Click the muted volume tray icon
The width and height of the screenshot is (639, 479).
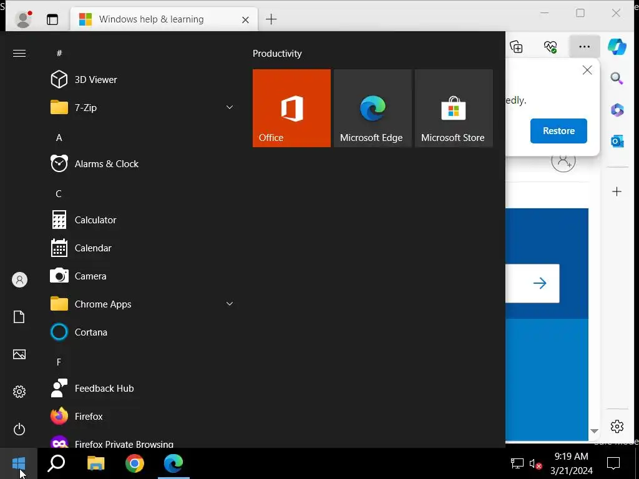click(x=535, y=463)
